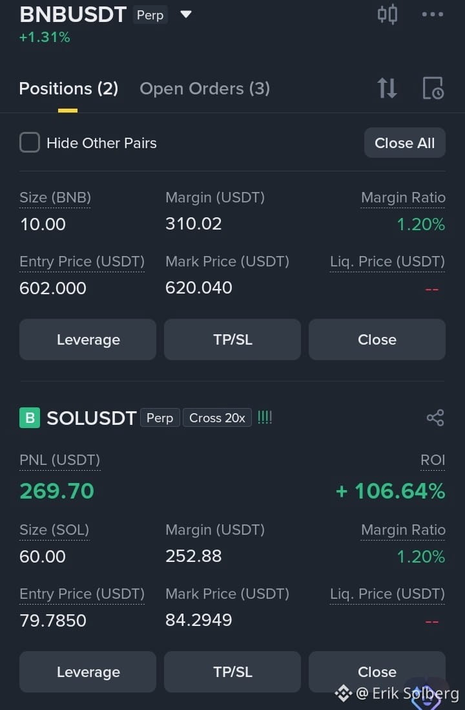This screenshot has height=710, width=465.
Task: Close the BNB position
Action: [377, 339]
